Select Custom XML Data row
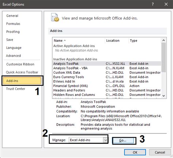The height and width of the screenshot is (158, 173). [x=107, y=73]
